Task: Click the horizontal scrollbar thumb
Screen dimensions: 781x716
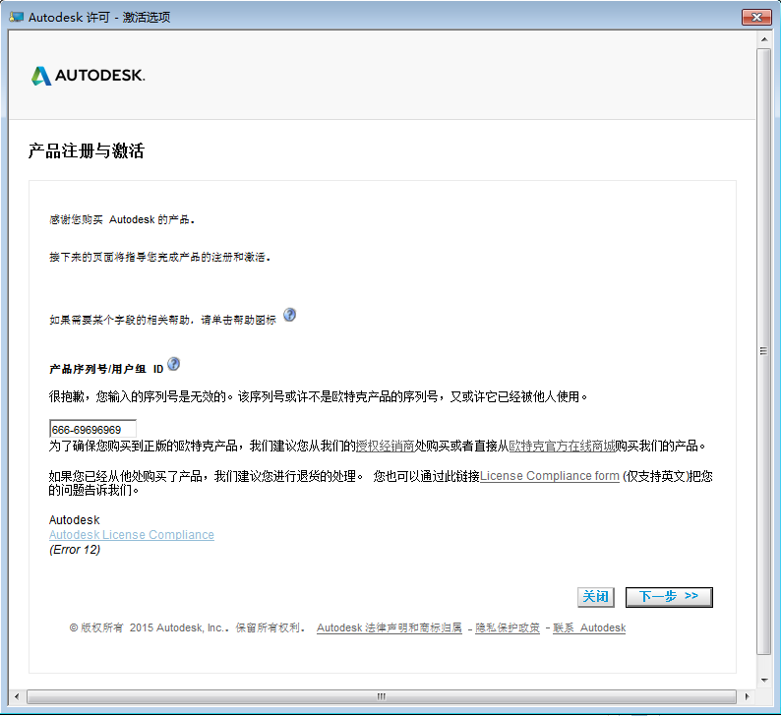Action: [x=381, y=696]
